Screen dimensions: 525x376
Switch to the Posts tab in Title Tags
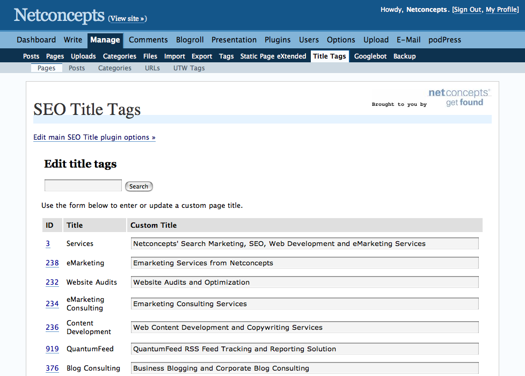pos(77,68)
